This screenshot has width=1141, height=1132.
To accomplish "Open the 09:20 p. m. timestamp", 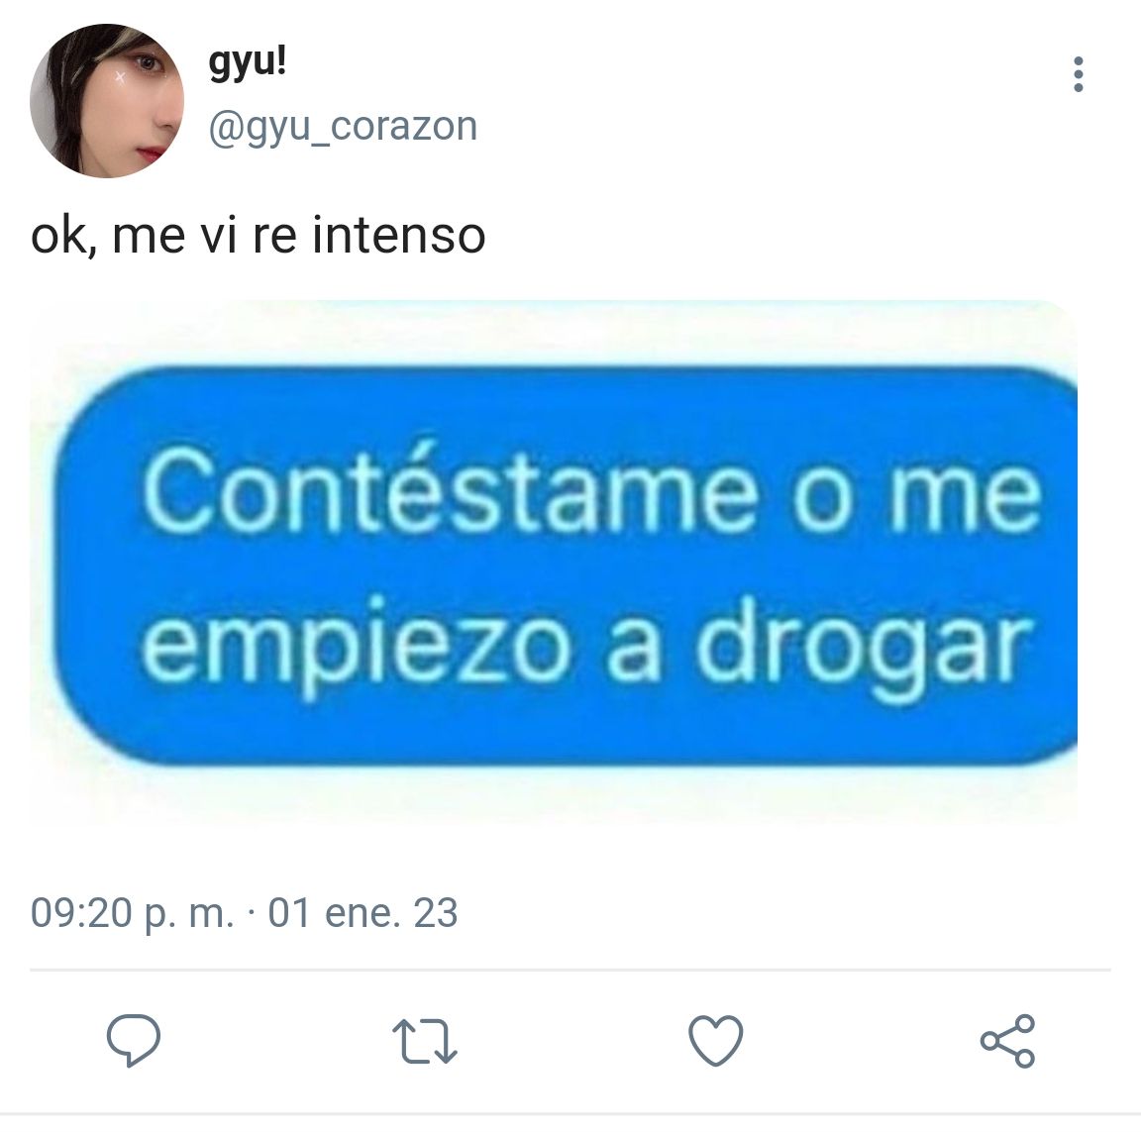I will (x=133, y=913).
